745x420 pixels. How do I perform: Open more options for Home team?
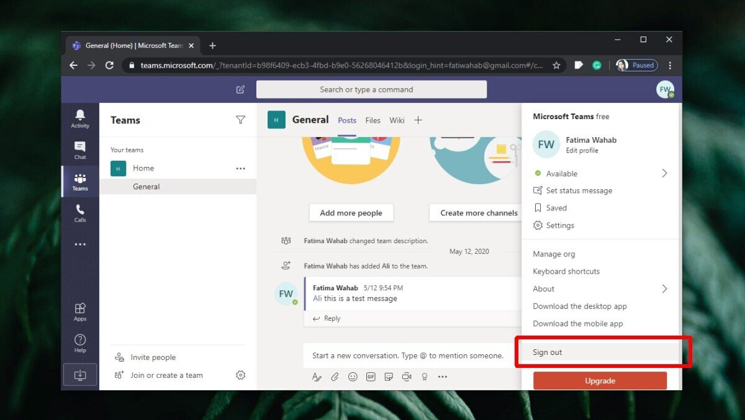pyautogui.click(x=240, y=168)
